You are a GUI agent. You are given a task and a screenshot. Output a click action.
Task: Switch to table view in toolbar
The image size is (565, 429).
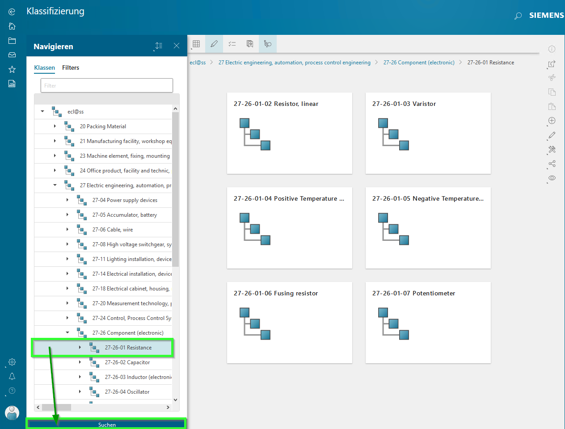coord(196,44)
